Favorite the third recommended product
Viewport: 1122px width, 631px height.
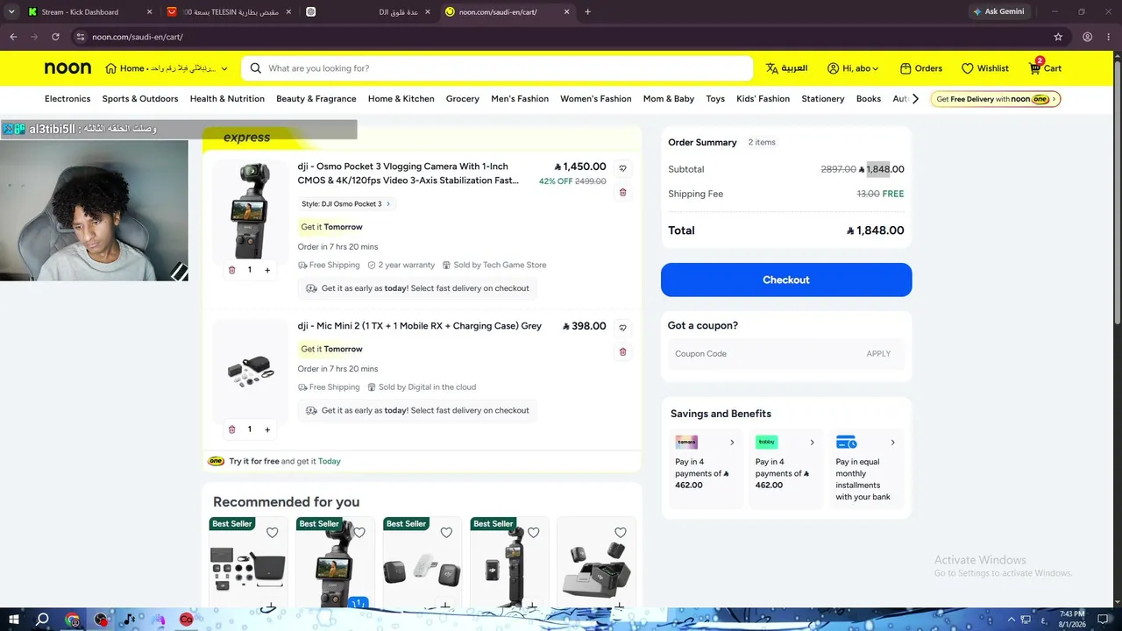point(446,533)
